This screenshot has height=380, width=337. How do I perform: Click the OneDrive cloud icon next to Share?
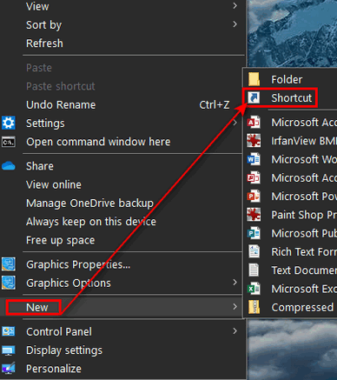click(9, 166)
